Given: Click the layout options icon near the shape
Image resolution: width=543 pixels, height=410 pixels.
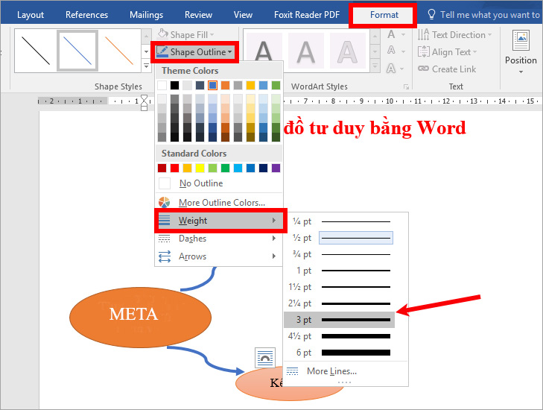Looking at the screenshot, I should (265, 358).
